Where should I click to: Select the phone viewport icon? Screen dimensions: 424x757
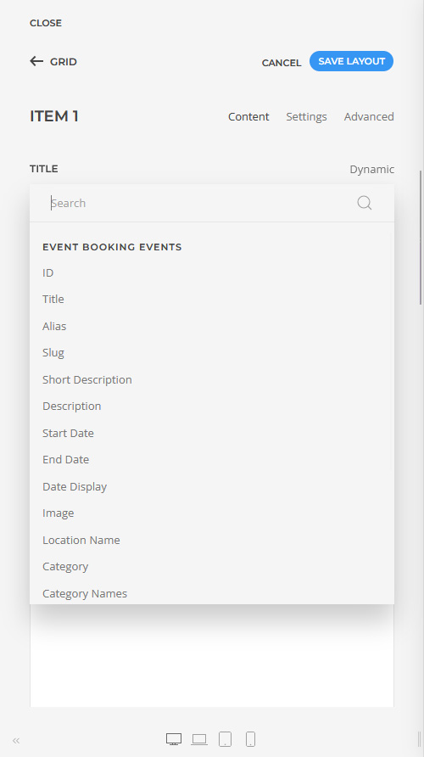[x=250, y=739]
